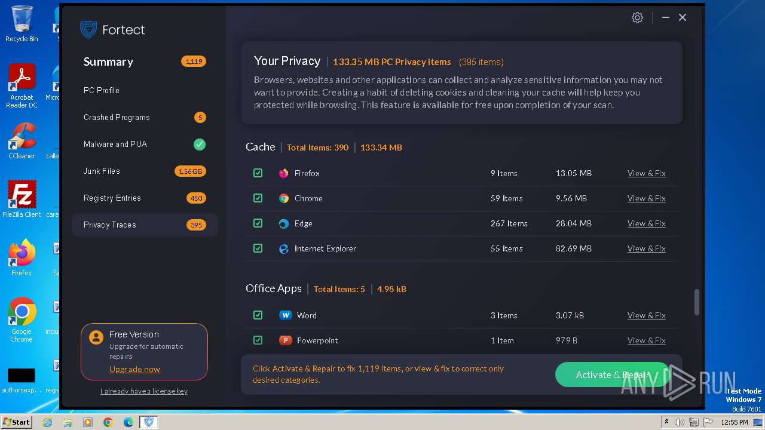Open Fortect settings gear icon
This screenshot has height=430, width=765.
pyautogui.click(x=637, y=18)
